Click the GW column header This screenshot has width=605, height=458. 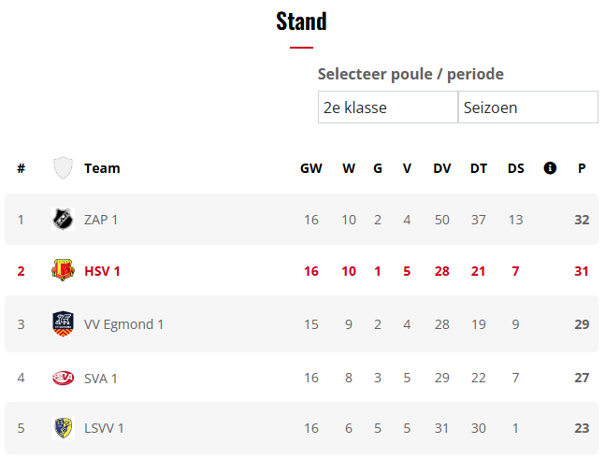(x=311, y=168)
